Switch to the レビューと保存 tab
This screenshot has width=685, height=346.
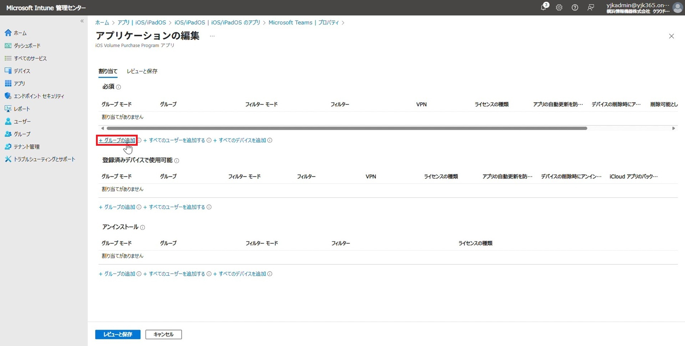point(142,71)
